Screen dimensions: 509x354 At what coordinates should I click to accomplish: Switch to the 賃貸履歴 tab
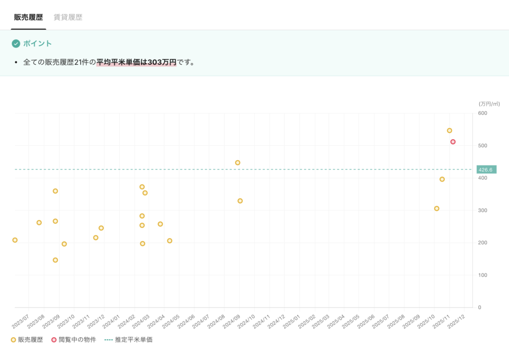point(68,17)
